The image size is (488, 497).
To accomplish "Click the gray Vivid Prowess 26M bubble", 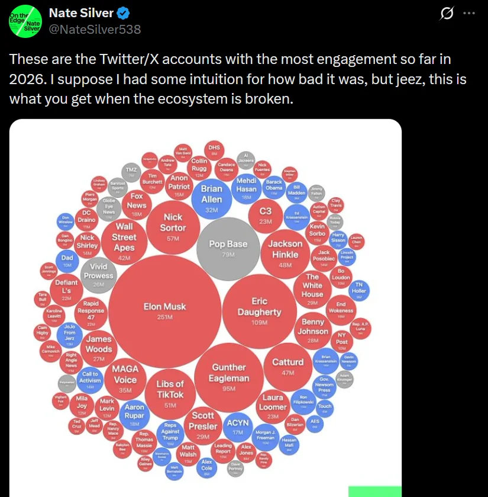I will tap(98, 274).
